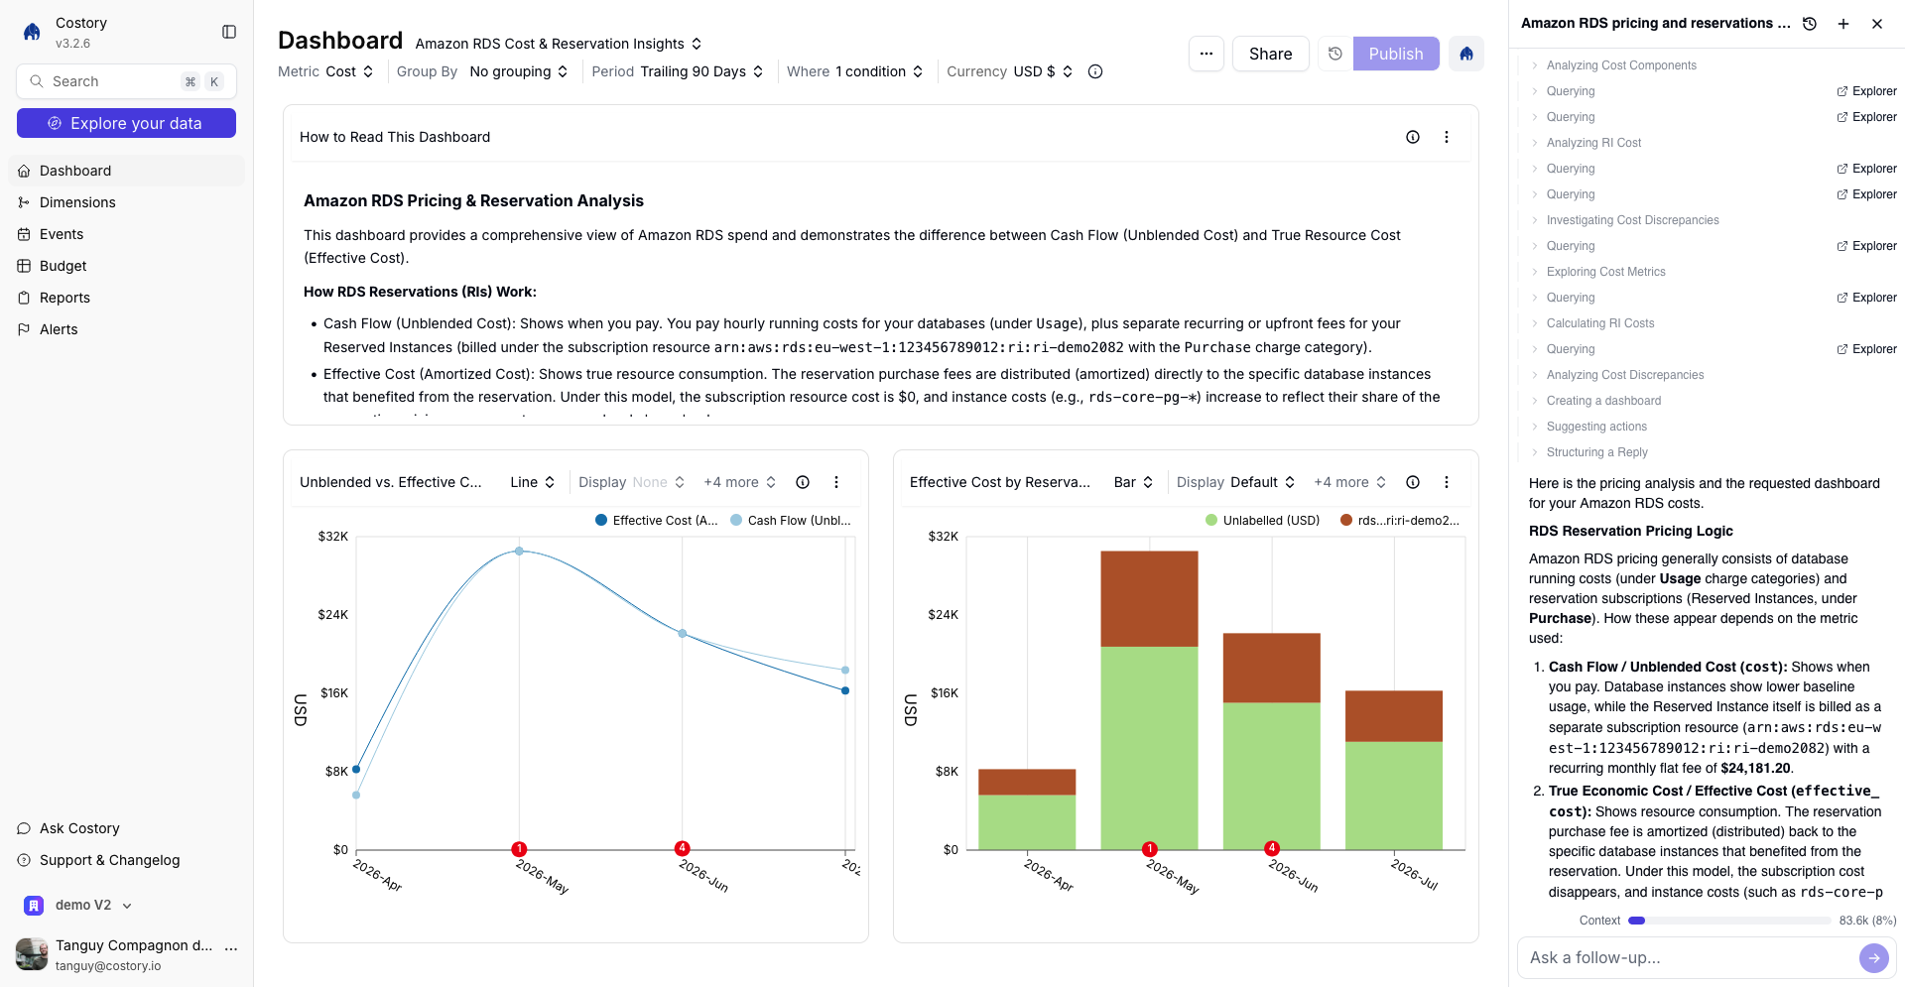Open Display Default dropdown on bar chart

[1236, 482]
